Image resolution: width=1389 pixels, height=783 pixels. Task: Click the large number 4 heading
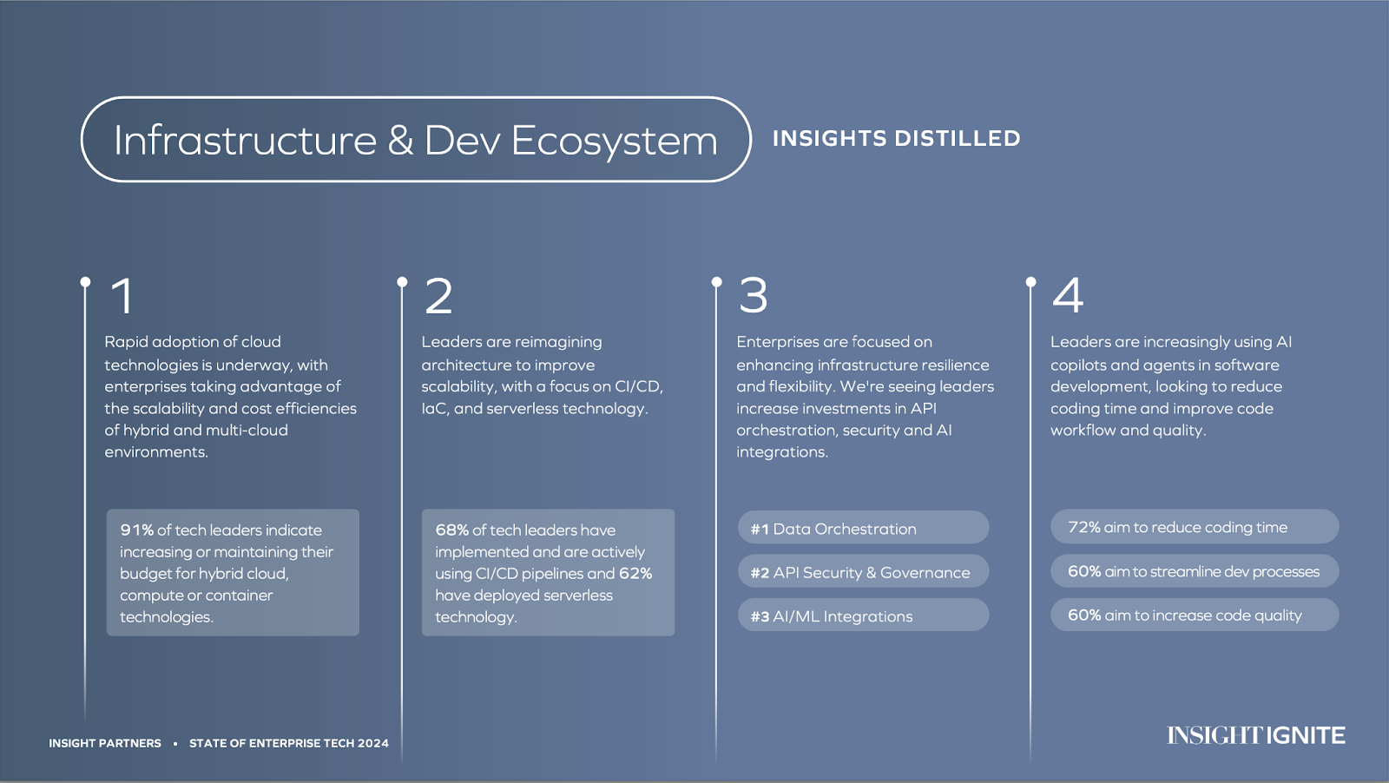[1068, 296]
